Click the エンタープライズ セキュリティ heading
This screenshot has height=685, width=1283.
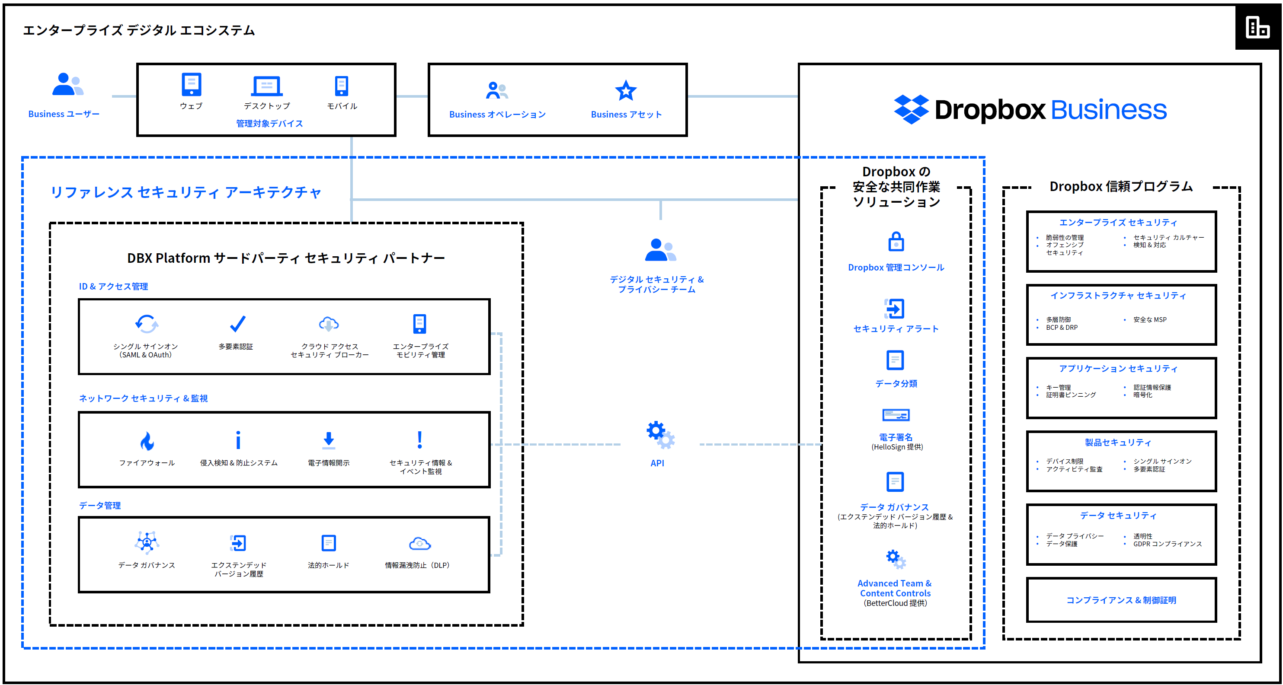point(1118,223)
